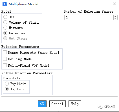Image resolution: width=119 pixels, height=112 pixels.
Task: Select the Off model radio button
Action: pyautogui.click(x=5, y=17)
